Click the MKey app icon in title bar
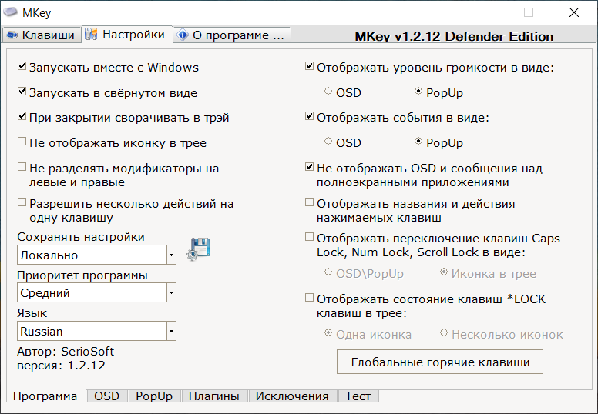This screenshot has width=598, height=414. point(10,12)
